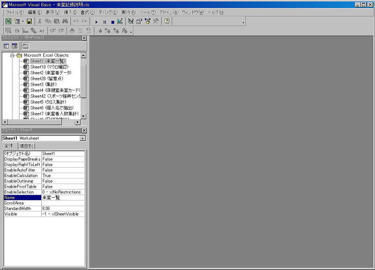Click the Redo arrow icon
Viewport: 375px width, 270px height.
tap(84, 21)
